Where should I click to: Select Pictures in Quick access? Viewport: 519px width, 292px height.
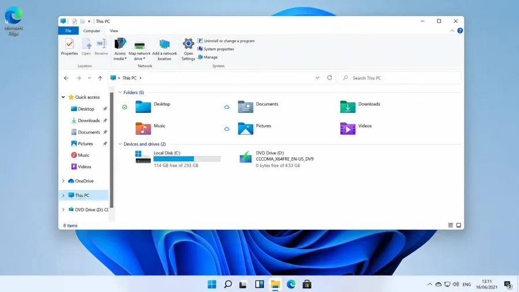(85, 143)
